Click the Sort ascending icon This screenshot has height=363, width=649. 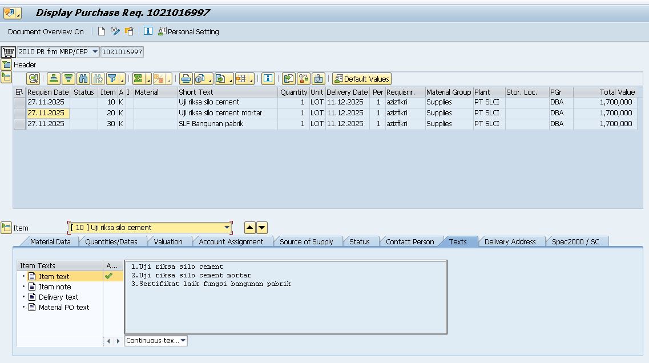[54, 79]
